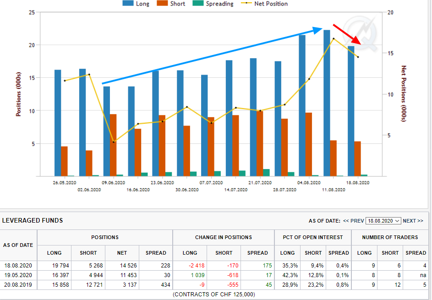The height and width of the screenshot is (300, 432).
Task: Click the POSITIONS group header
Action: [105, 237]
